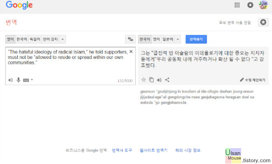272x164 pixels.
Task: Start microphone voice input
Action: click(19, 80)
